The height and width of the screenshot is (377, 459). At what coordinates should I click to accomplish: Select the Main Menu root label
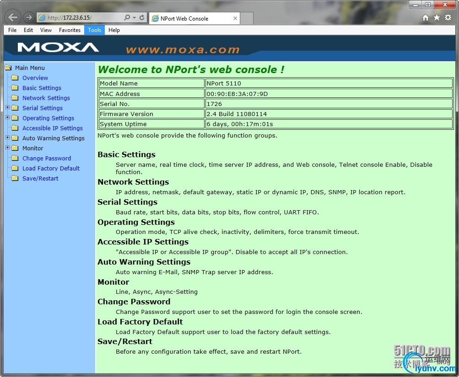(30, 68)
